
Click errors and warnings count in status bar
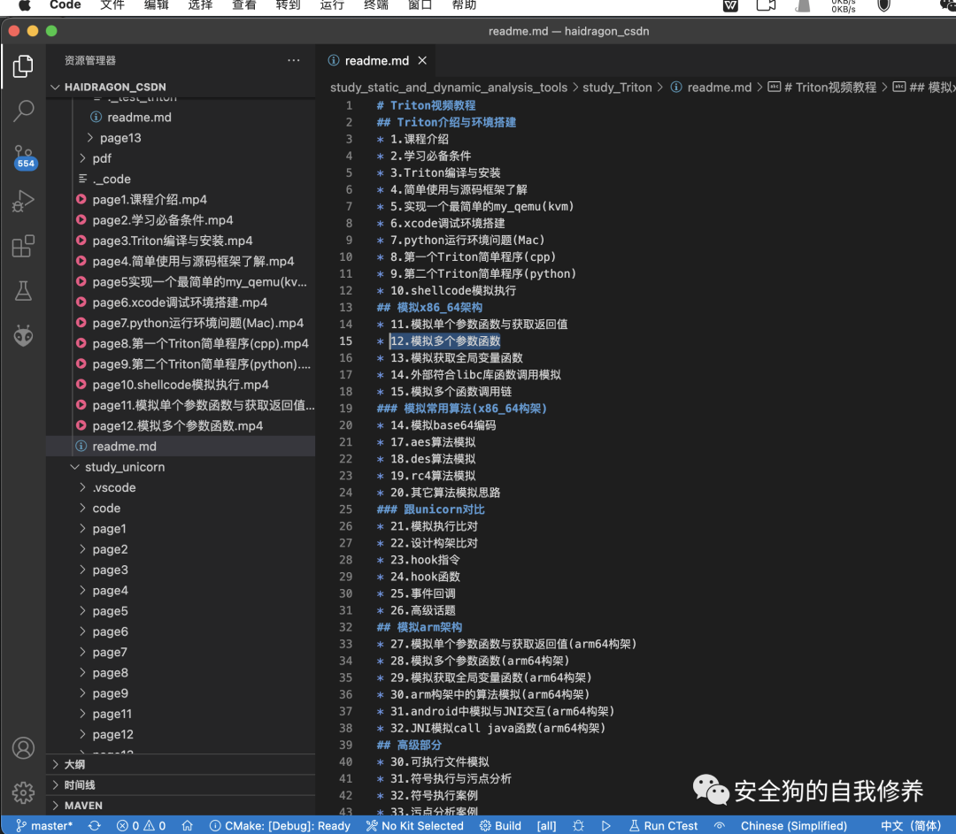pyautogui.click(x=141, y=825)
